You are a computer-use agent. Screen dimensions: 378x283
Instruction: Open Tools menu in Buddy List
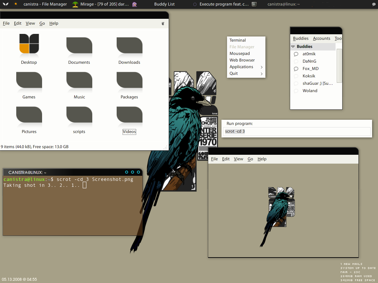(x=338, y=38)
